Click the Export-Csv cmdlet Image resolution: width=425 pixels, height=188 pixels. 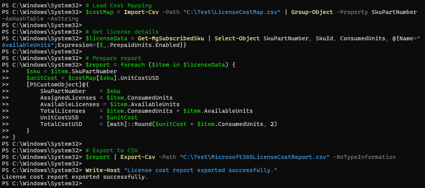click(138, 157)
